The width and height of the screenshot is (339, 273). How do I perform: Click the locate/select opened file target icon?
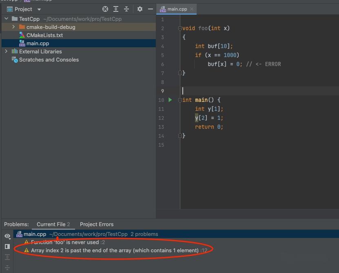tap(105, 9)
